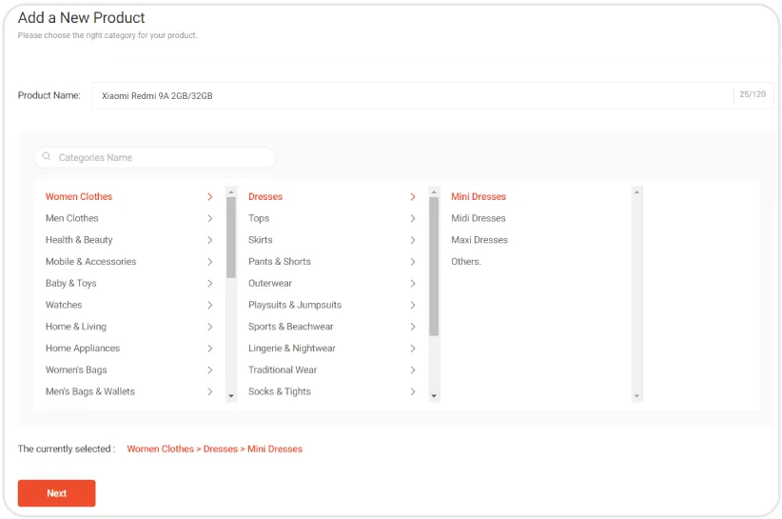Click the search magnifier icon in categories box
Viewport: 782px width, 519px height.
click(47, 157)
